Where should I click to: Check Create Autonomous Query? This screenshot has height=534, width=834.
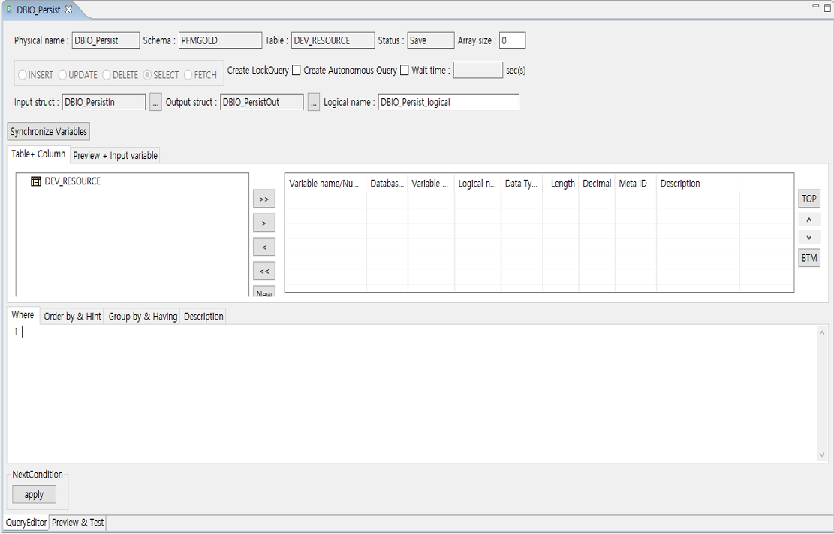tap(404, 70)
